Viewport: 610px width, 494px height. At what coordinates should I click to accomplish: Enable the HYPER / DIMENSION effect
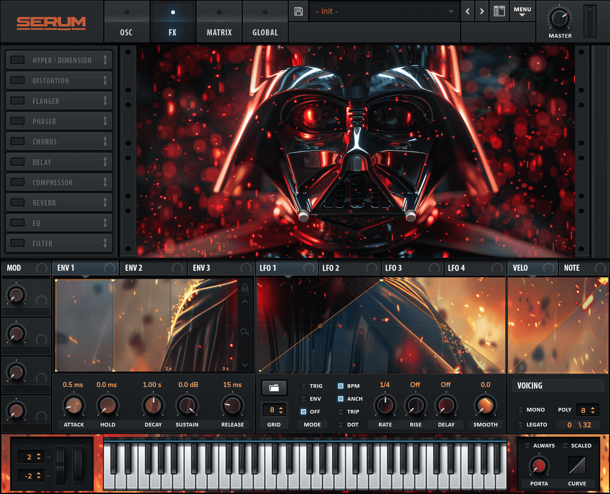pyautogui.click(x=18, y=60)
